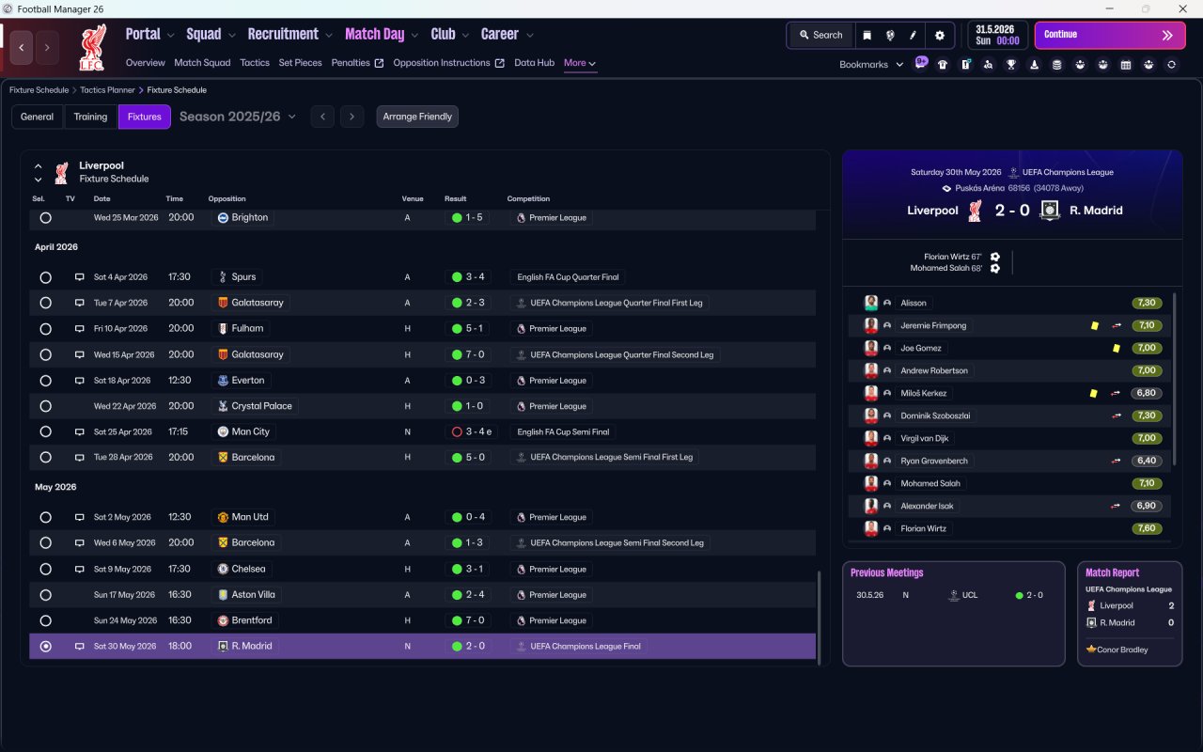Select the Brentford fixture radio button

point(45,620)
